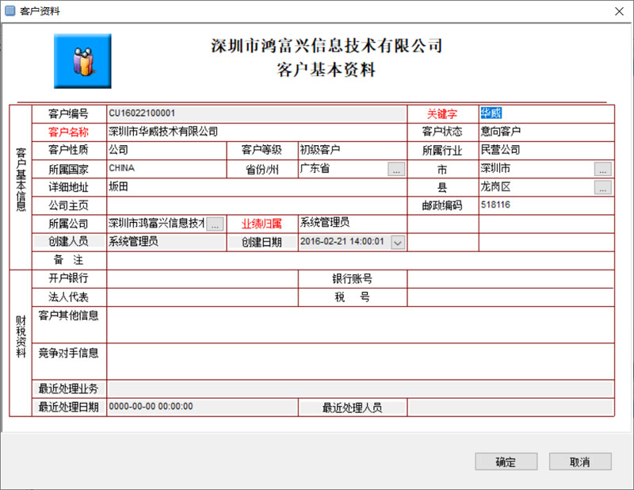Click the 竞争对手信息 text area
Screen dimensions: 634x490
(x=361, y=362)
